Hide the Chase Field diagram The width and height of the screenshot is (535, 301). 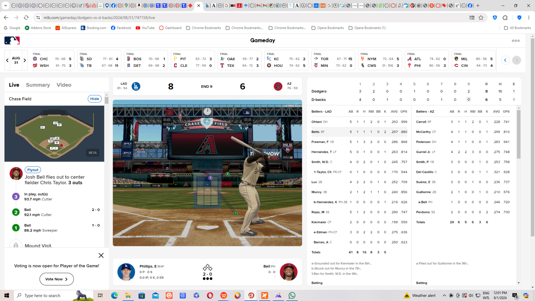pos(95,99)
